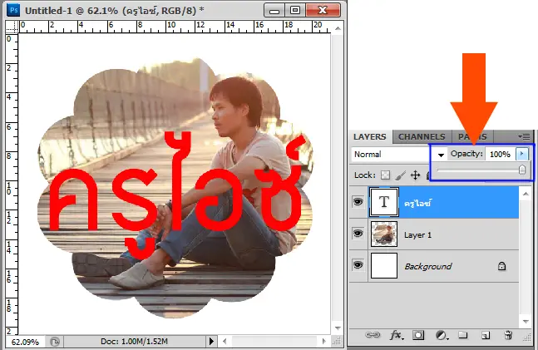Image resolution: width=538 pixels, height=350 pixels.
Task: Open the Opacity slider popup arrow
Action: tap(522, 154)
